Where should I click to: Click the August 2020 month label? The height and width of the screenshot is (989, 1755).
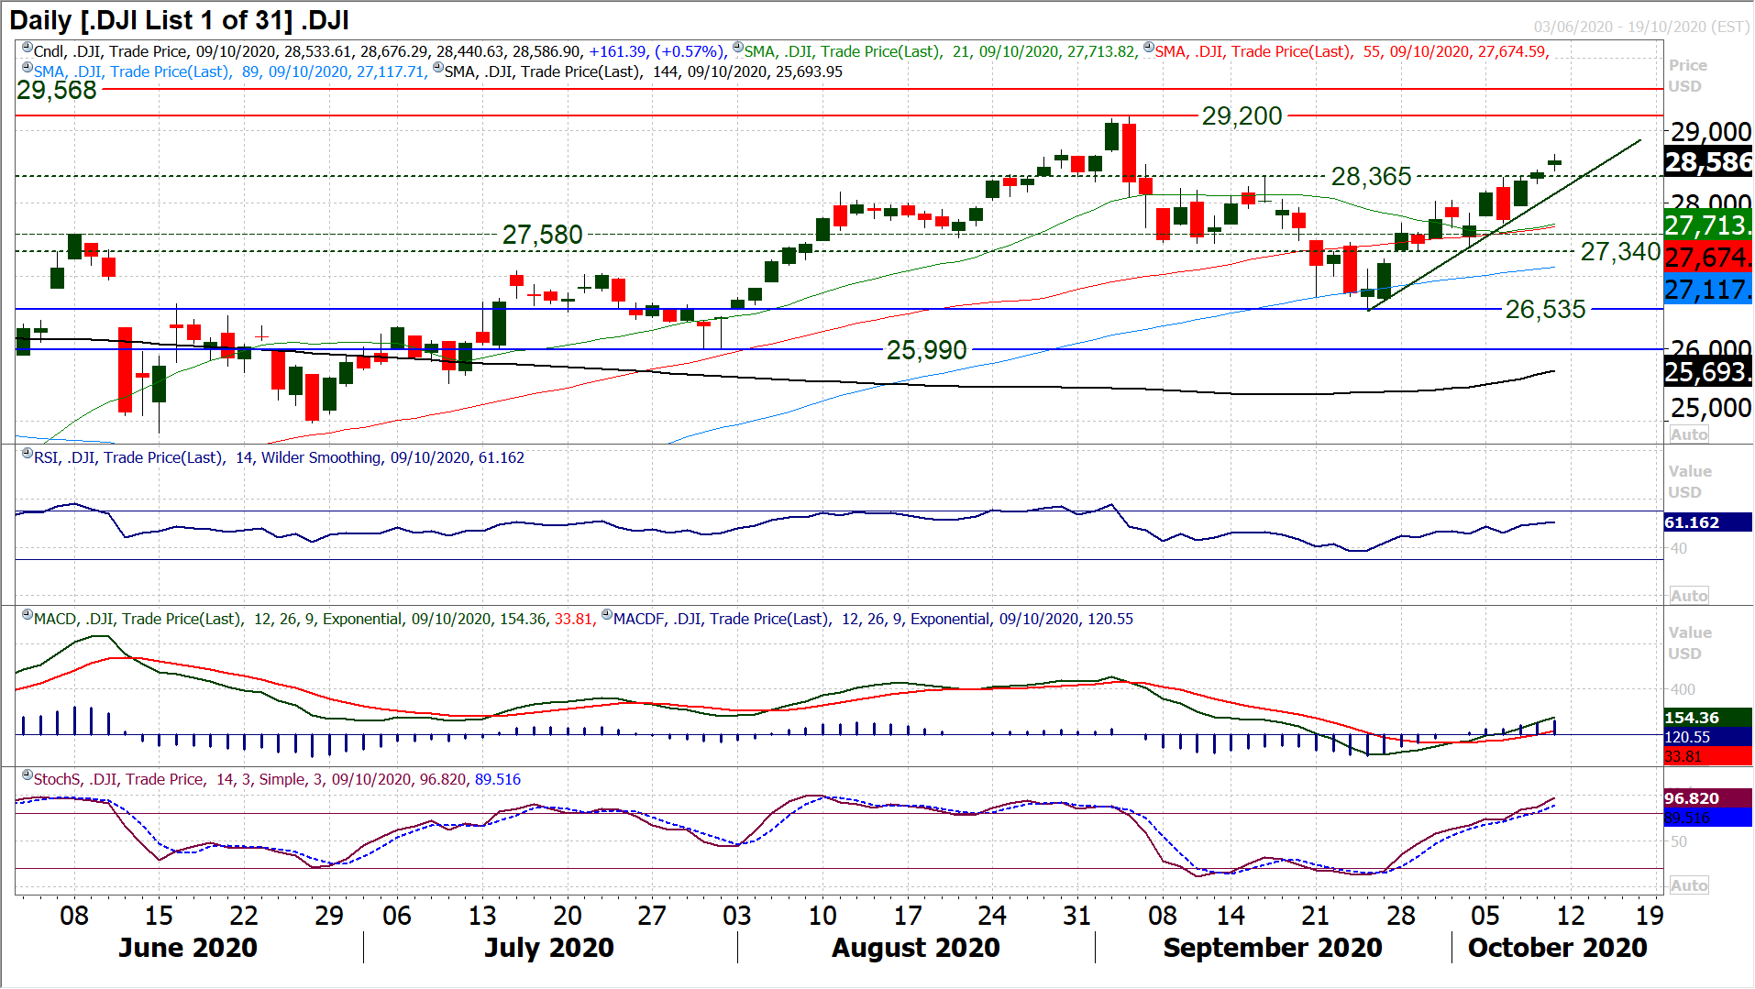point(916,948)
